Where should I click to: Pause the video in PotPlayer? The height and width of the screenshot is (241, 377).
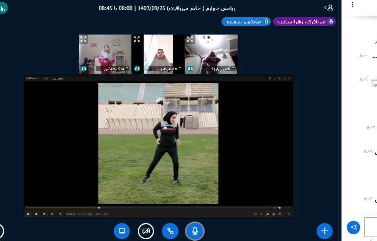coord(28,214)
